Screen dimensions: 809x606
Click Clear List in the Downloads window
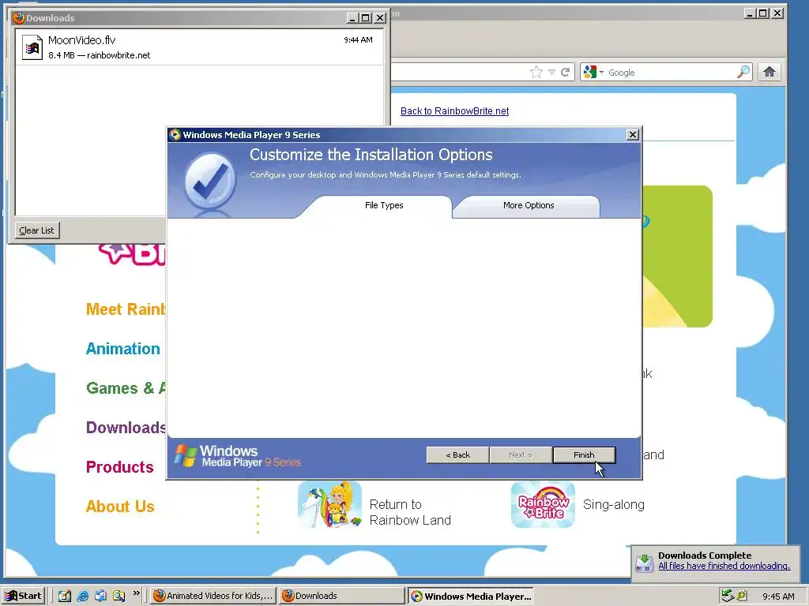36,230
